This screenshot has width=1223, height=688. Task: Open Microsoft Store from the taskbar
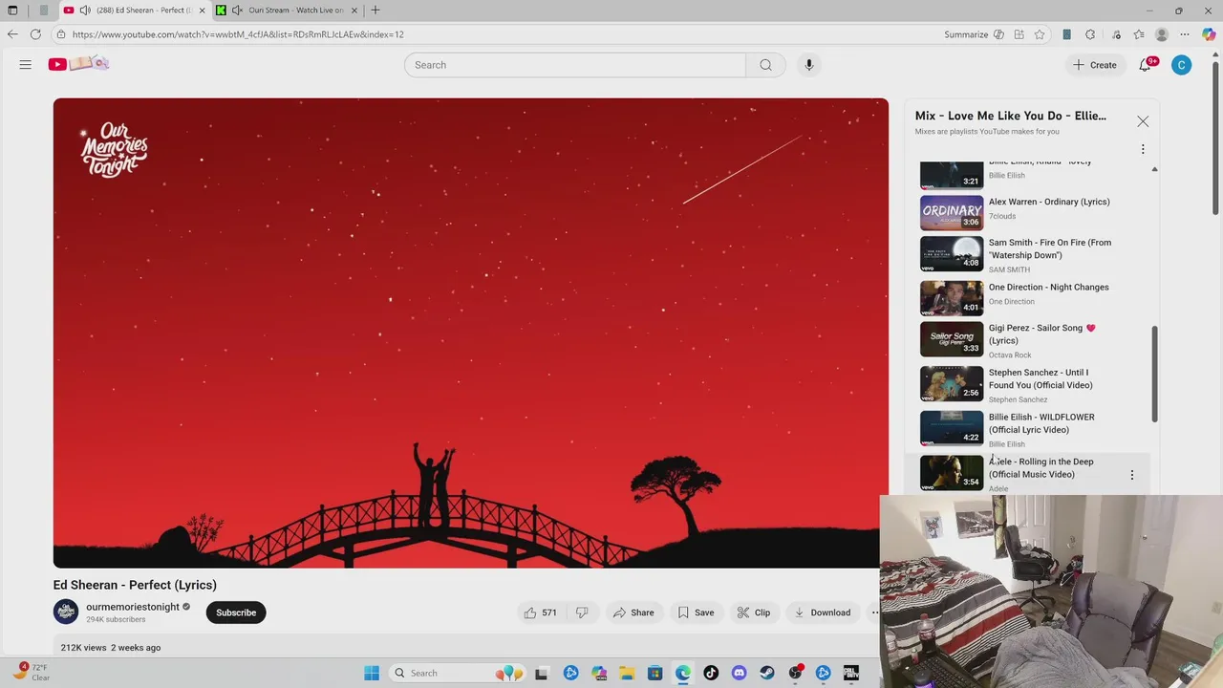[x=654, y=673]
